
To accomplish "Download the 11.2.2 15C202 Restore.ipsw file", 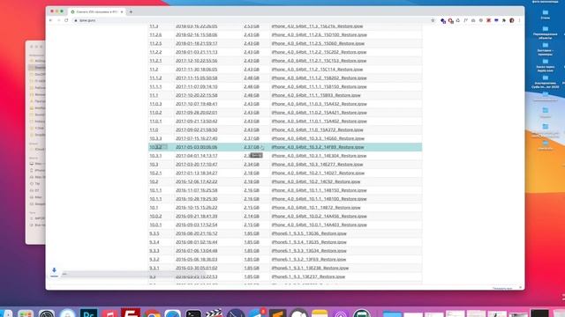I will [319, 52].
